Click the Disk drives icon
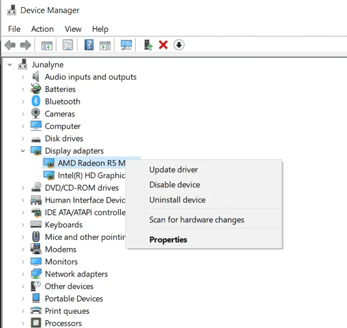Viewport: 347px width, 328px height. (36, 139)
